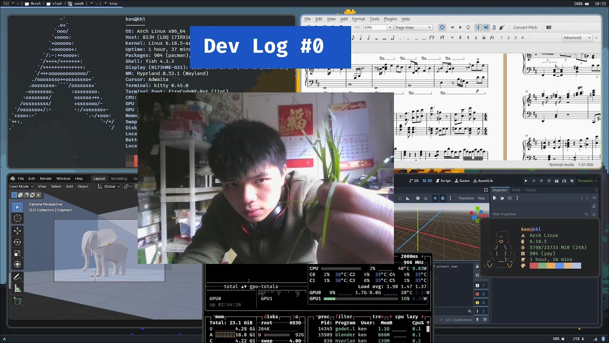609x343 pixels.
Task: Switch to Godot's Script workspace
Action: tap(443, 181)
